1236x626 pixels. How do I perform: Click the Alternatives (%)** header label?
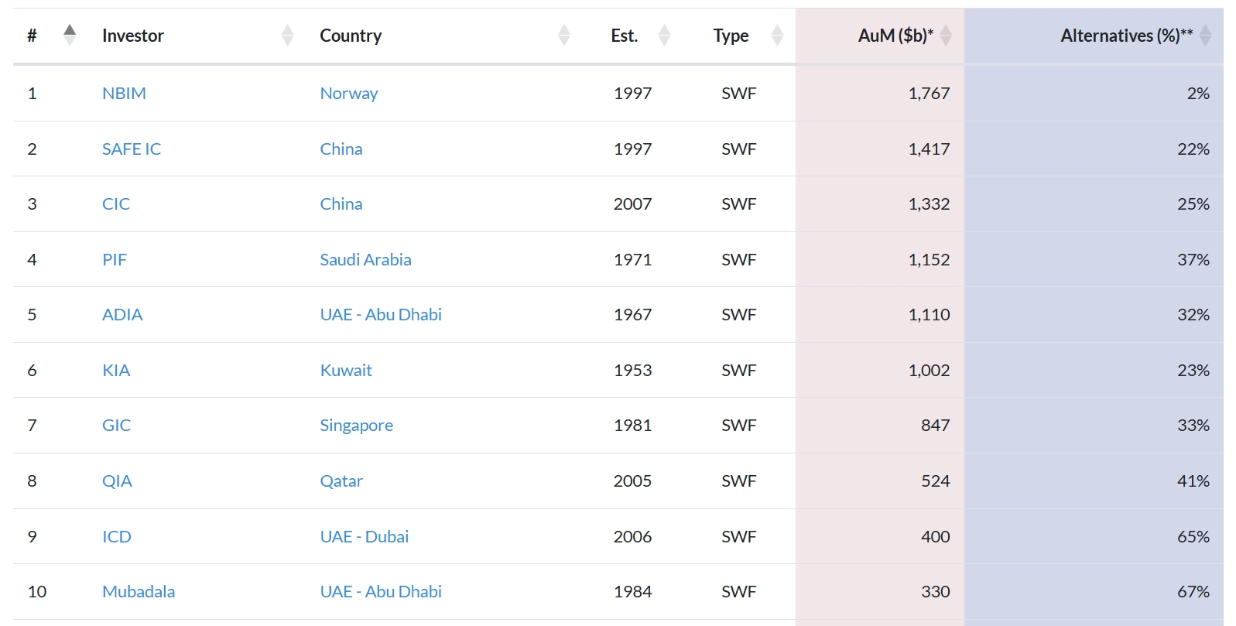tap(1126, 36)
